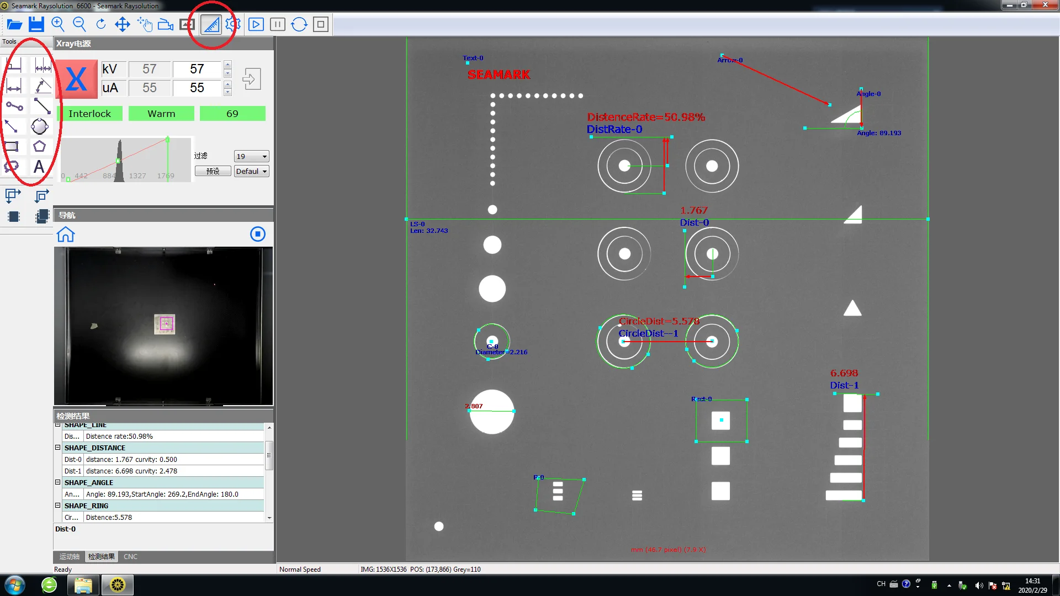Click the Warm button
The image size is (1060, 596).
point(161,113)
